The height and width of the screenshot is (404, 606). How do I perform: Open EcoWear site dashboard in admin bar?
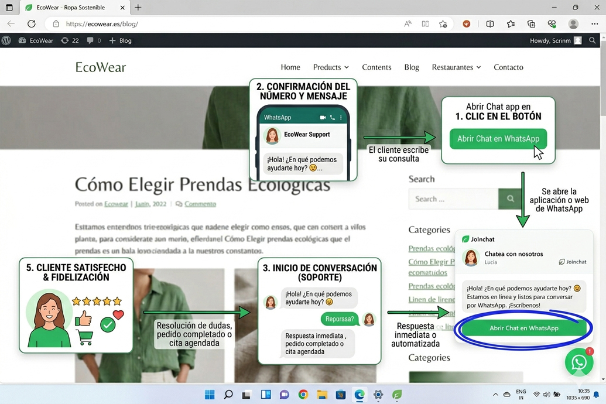pos(36,40)
